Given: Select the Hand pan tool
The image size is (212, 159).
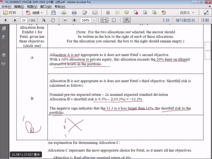Looking at the screenshot, I should tap(53, 20).
